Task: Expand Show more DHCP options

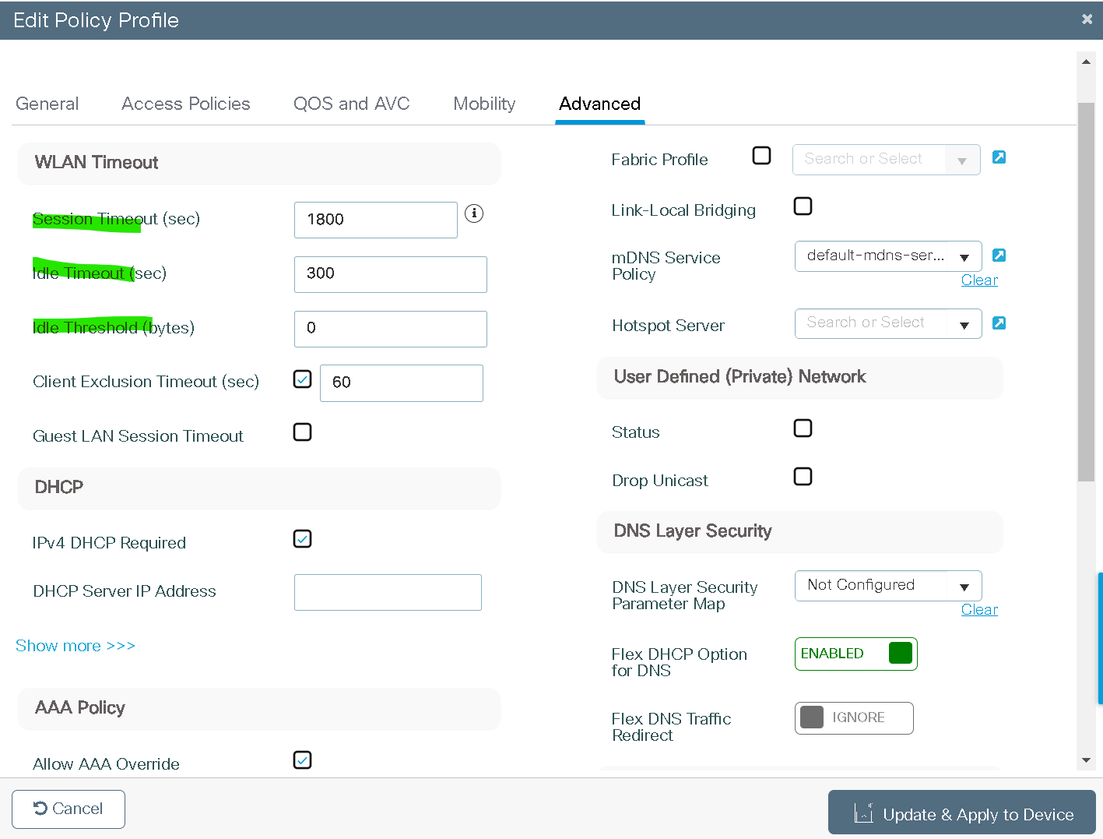Action: (75, 645)
